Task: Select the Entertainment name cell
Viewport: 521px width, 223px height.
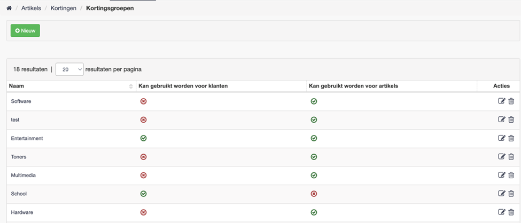Action: pyautogui.click(x=71, y=138)
